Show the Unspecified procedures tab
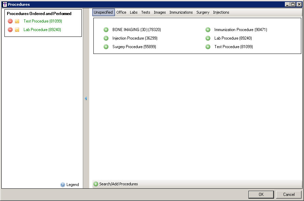 103,12
